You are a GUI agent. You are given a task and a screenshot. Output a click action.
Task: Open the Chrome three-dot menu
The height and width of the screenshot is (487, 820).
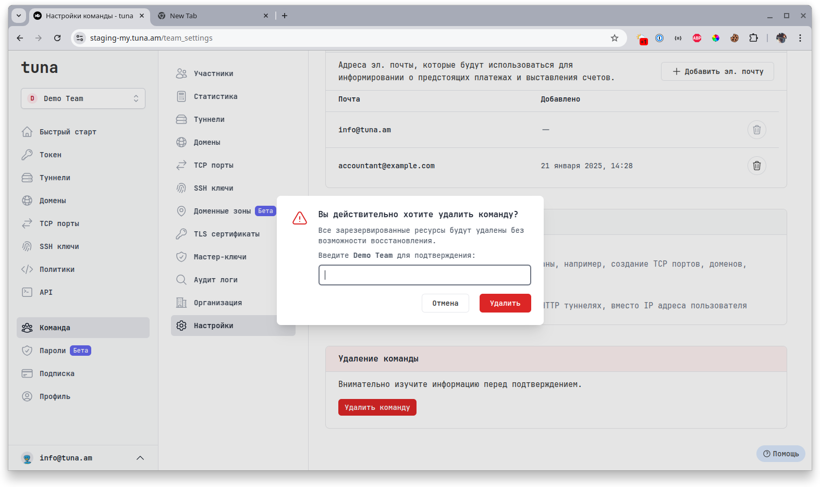800,38
